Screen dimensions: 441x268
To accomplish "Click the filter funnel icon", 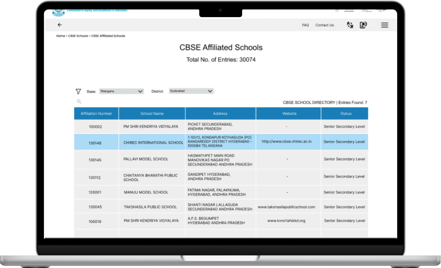I will point(78,91).
